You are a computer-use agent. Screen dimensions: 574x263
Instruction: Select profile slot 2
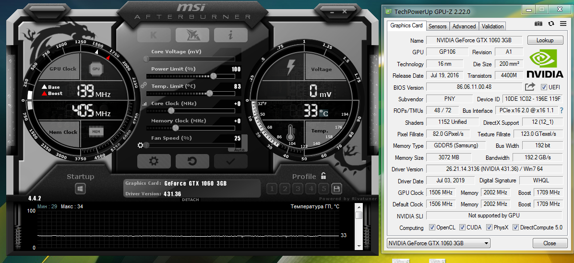click(x=285, y=189)
